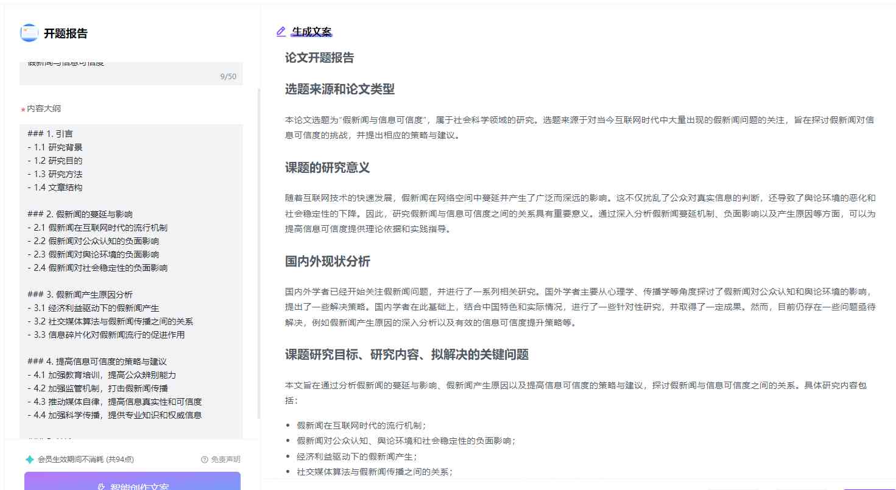Click outline line '- 2.1 假新闻在互联网时代的流行机制'
This screenshot has height=490, width=896.
97,228
